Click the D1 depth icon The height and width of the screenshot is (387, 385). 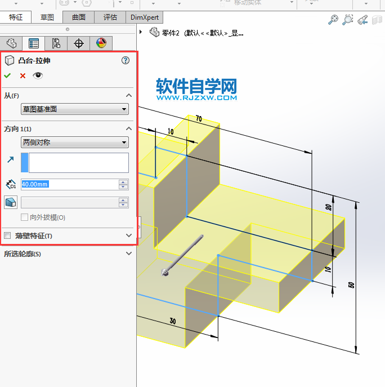[11, 184]
